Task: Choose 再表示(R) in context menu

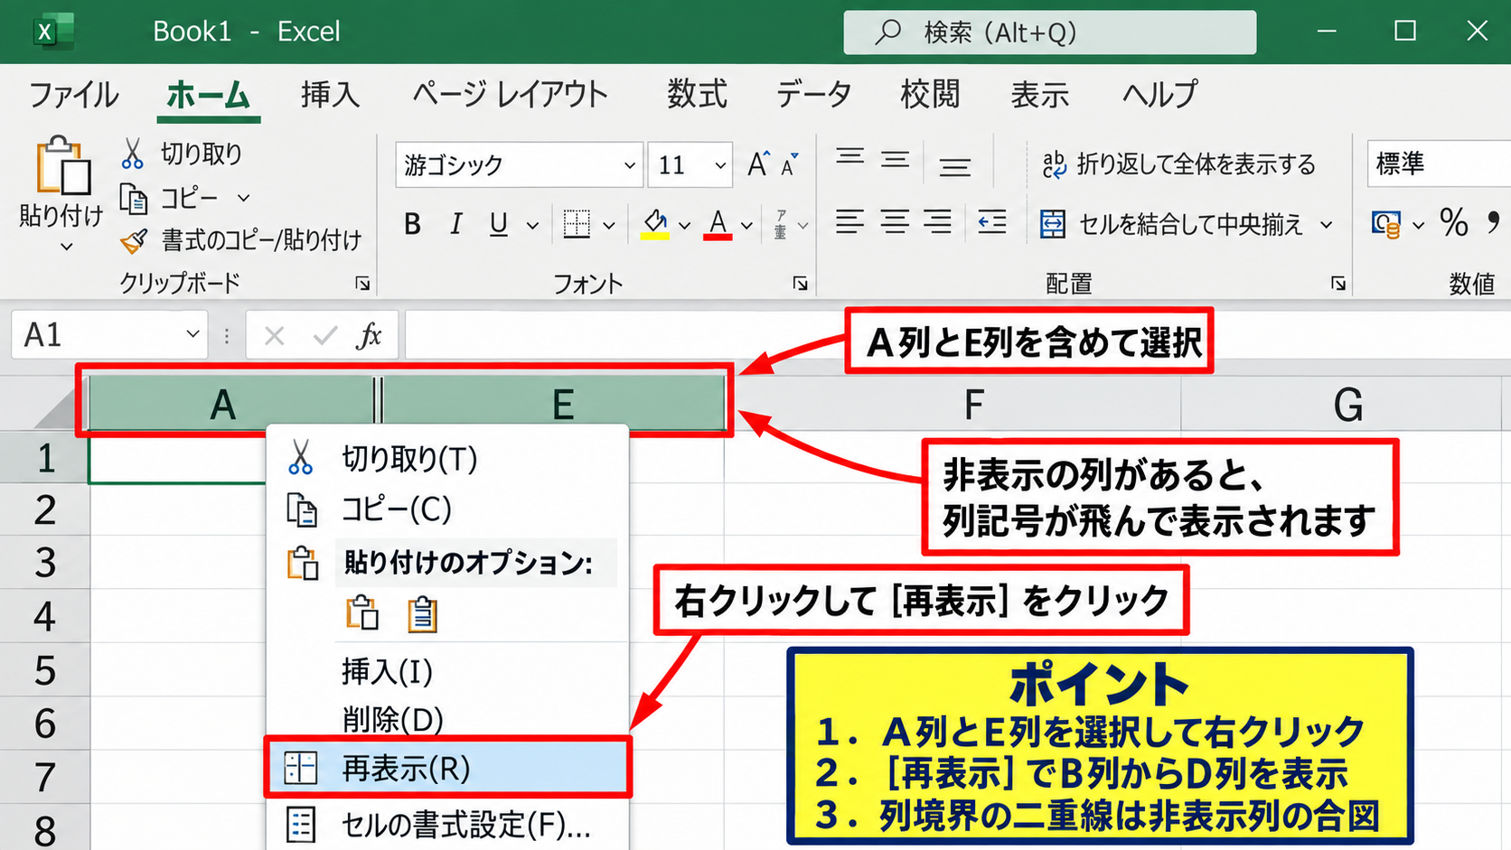Action: (448, 769)
